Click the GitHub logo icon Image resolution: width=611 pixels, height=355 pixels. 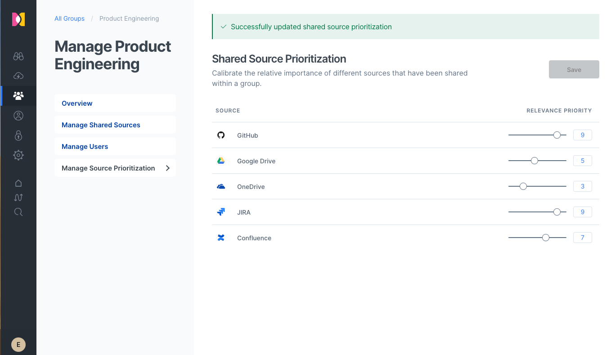[221, 135]
